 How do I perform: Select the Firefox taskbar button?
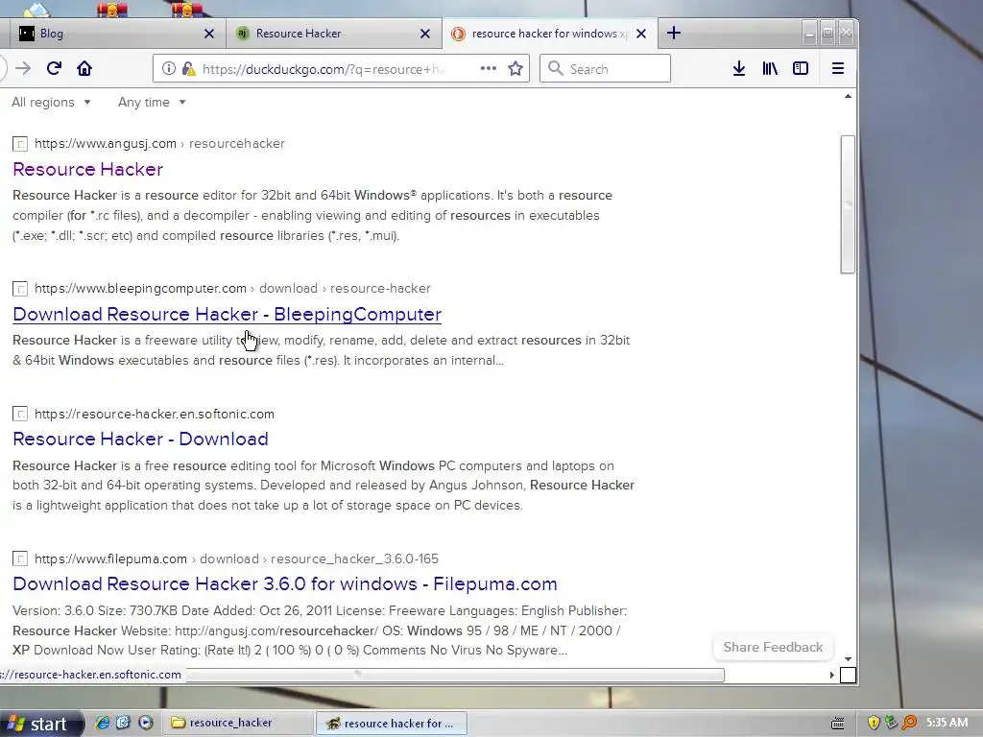(392, 724)
